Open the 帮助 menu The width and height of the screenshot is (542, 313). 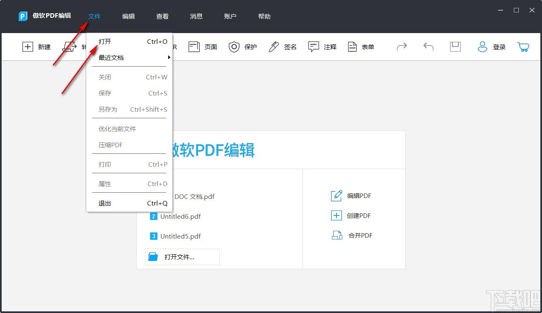tap(264, 16)
